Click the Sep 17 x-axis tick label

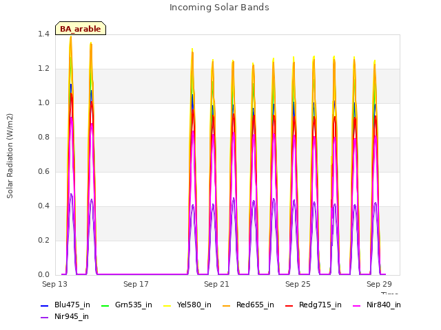click(x=136, y=284)
